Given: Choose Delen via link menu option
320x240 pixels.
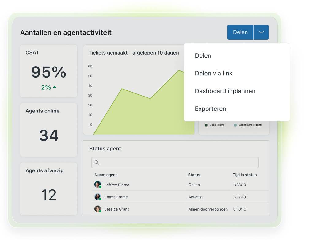Looking at the screenshot, I should [x=214, y=74].
